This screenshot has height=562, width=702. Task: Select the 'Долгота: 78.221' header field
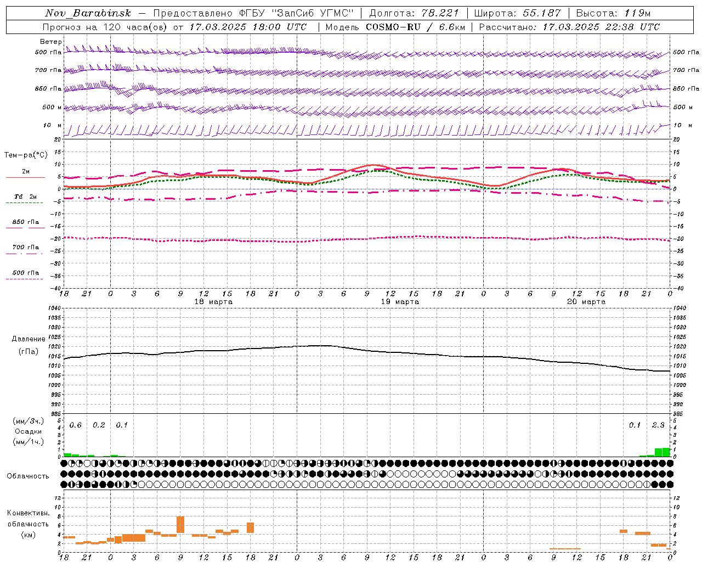coord(414,13)
